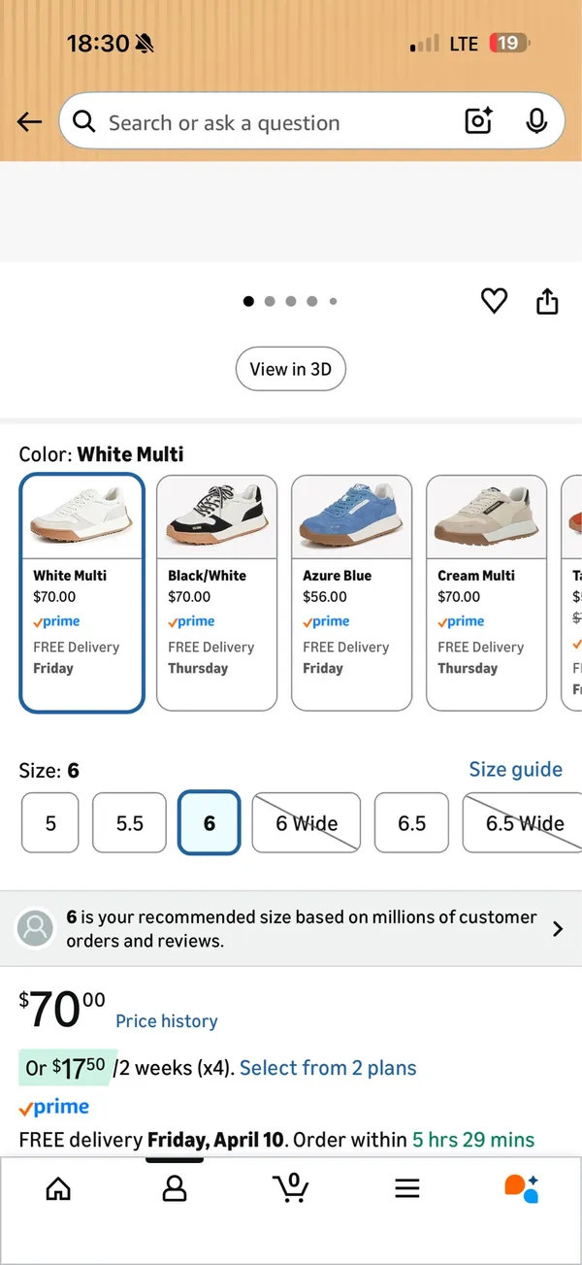582x1265 pixels.
Task: Choose size 6.5
Action: click(412, 823)
